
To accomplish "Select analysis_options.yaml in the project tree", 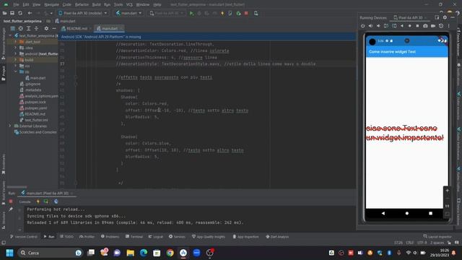I will (x=39, y=96).
